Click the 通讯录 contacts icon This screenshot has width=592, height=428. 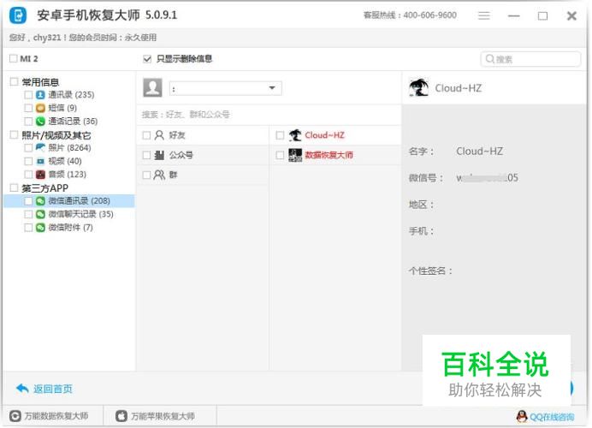pyautogui.click(x=40, y=95)
